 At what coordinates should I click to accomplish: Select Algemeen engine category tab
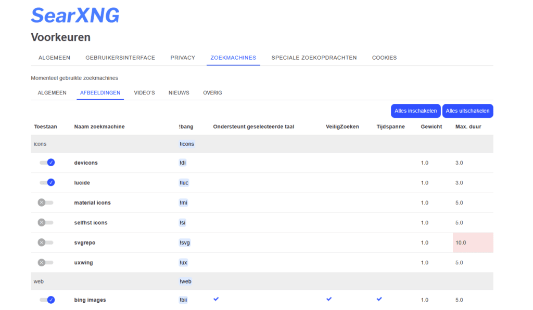coord(52,92)
